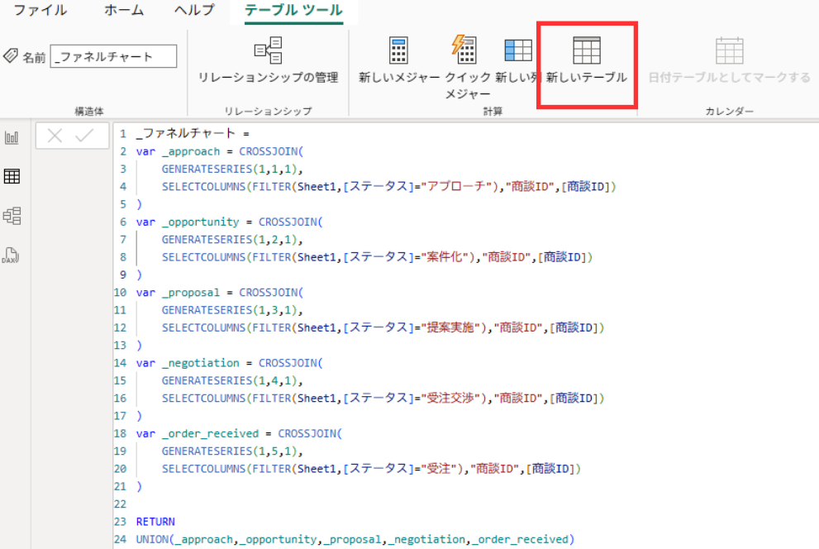Open the Data table view in left sidebar

12,176
